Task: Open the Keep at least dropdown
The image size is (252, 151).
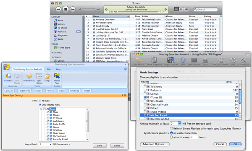Action: coord(51,144)
